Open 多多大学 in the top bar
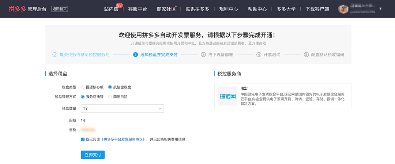The width and height of the screenshot is (395, 164). (286, 9)
